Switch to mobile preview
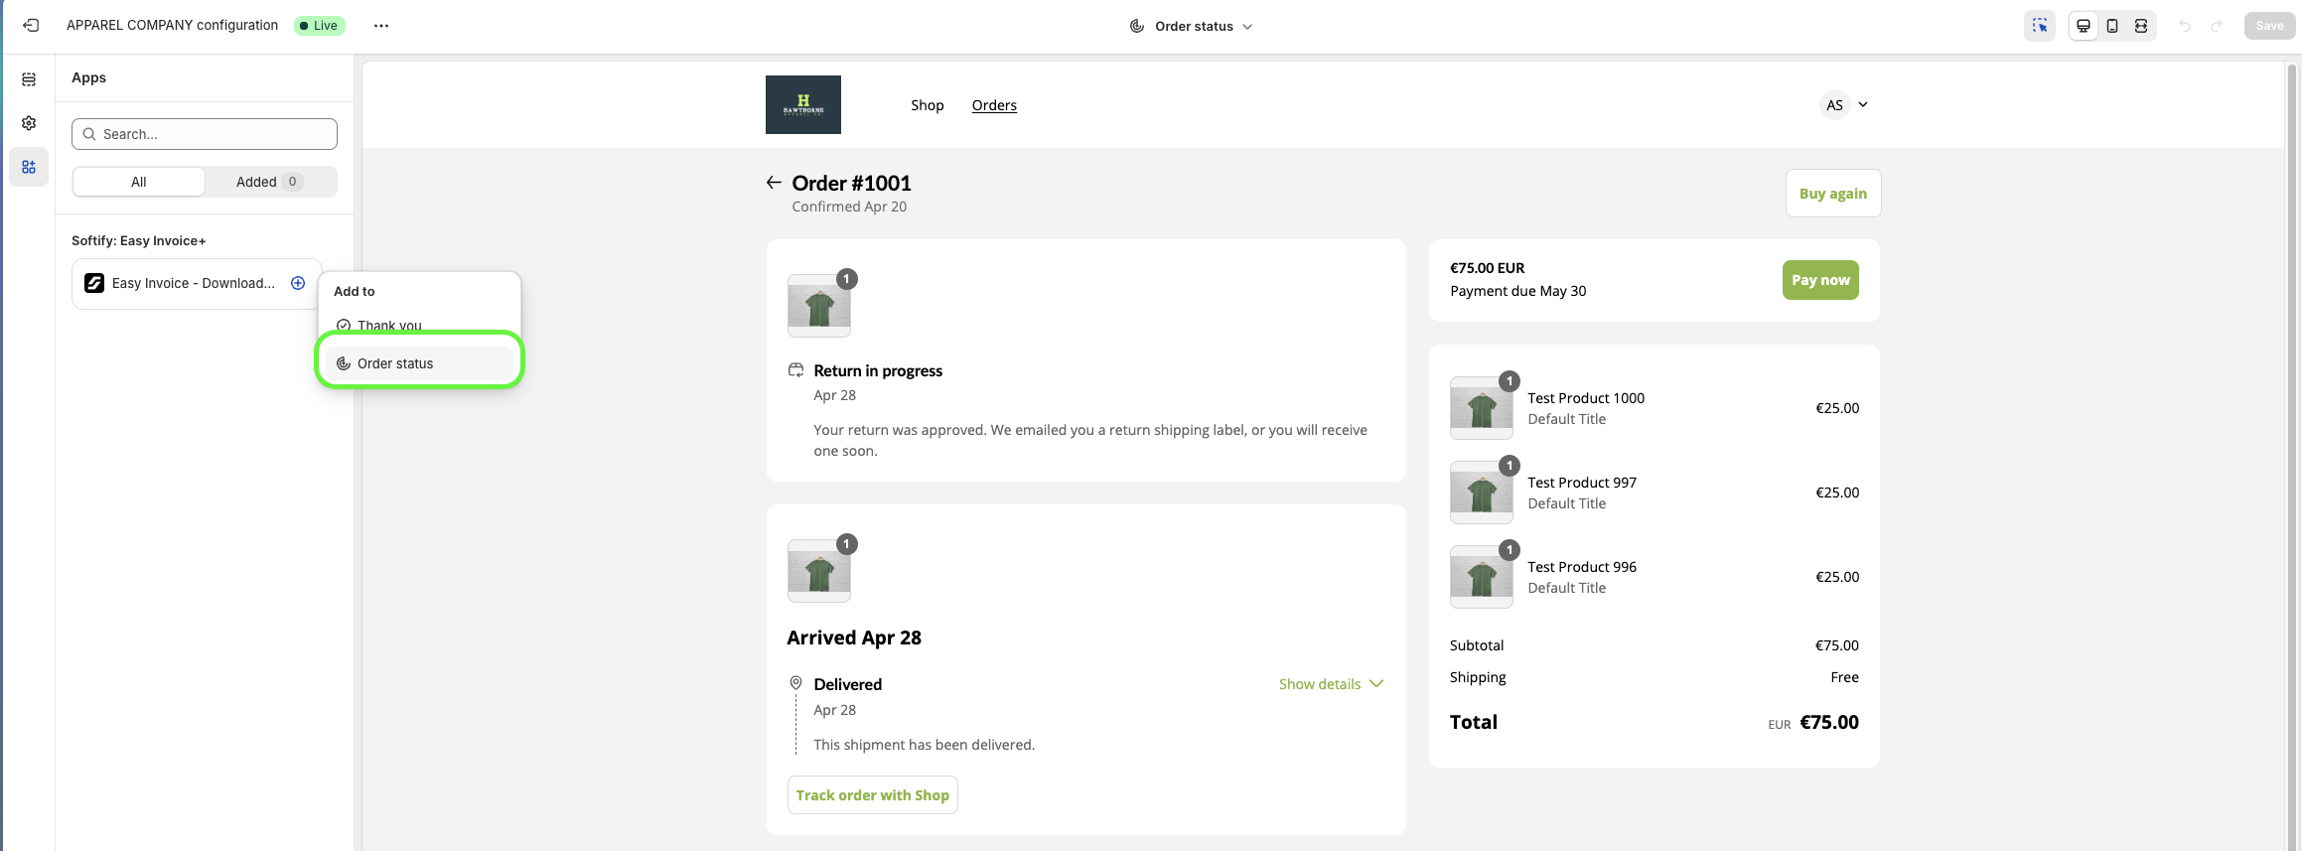Viewport: 2302px width, 851px height. pos(2112,26)
